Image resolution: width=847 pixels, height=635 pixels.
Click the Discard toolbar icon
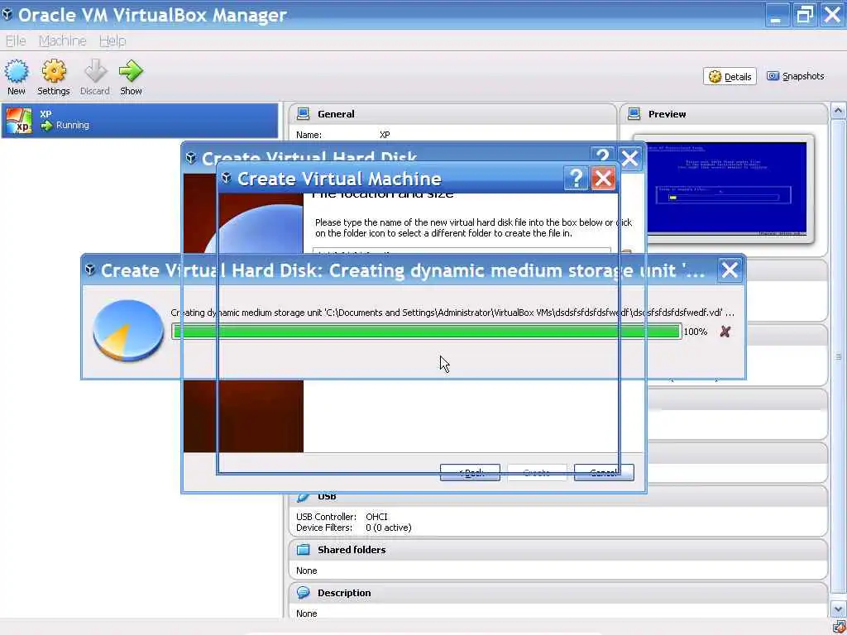[x=96, y=72]
